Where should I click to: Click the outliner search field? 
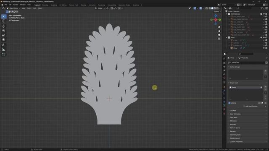click(244, 8)
